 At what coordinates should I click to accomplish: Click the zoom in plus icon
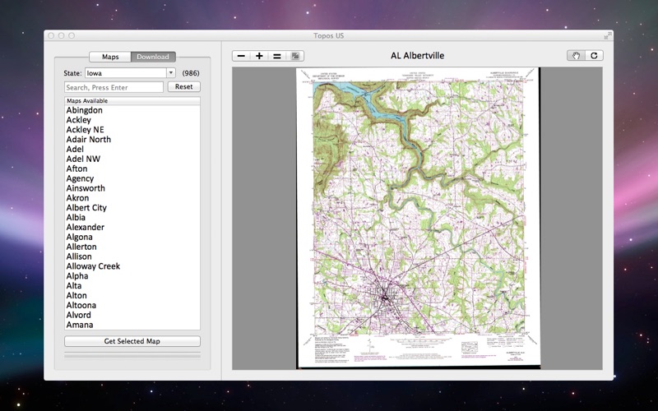pyautogui.click(x=259, y=56)
